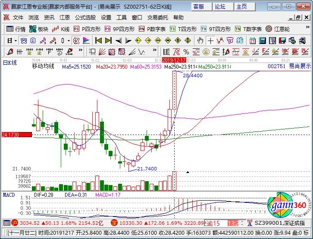This screenshot has height=239, width=313.
Task: Open the 9P四方形 tool
Action: 120,29
